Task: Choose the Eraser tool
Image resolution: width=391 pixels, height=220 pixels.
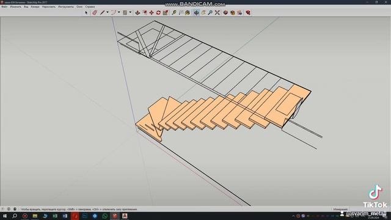Action: (x=95, y=12)
